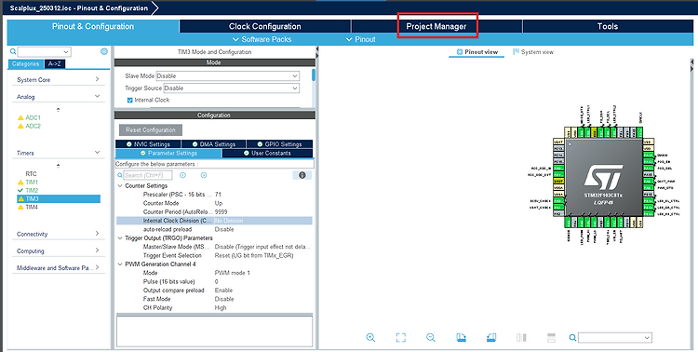This screenshot has height=352, width=698.
Task: Open the Slave Mode dropdown
Action: [227, 76]
